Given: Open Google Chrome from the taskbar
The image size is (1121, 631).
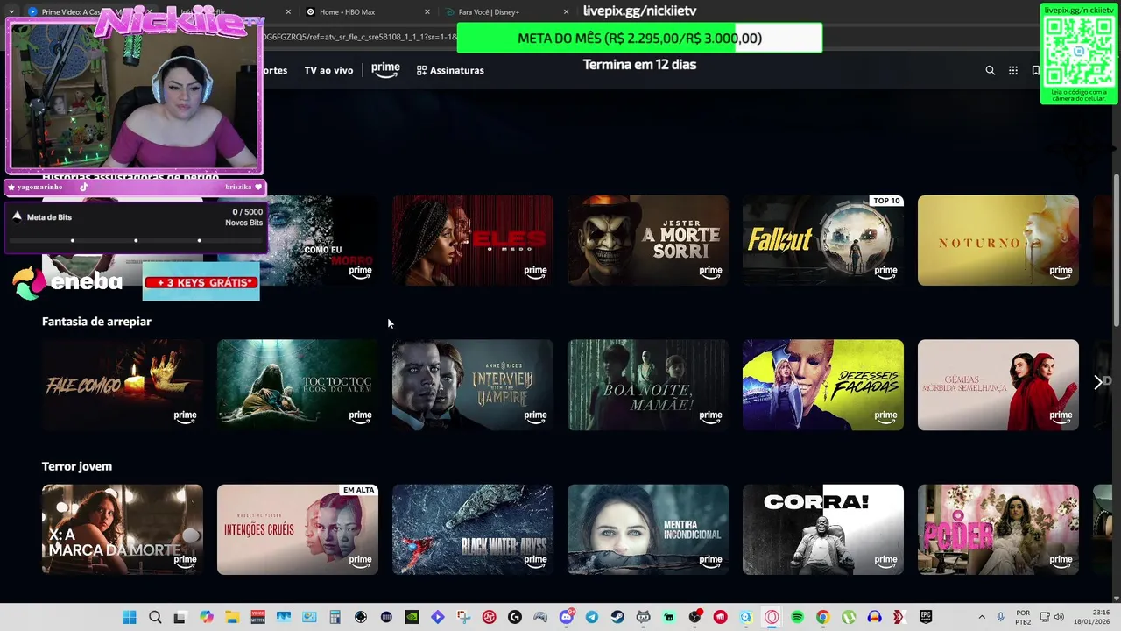Looking at the screenshot, I should (821, 617).
